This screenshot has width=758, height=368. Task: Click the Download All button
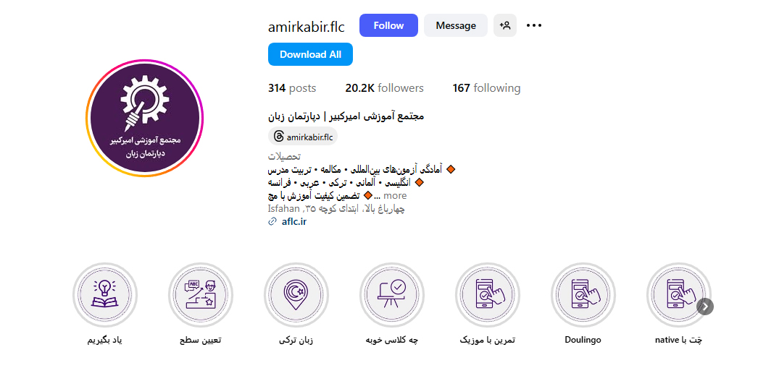310,54
